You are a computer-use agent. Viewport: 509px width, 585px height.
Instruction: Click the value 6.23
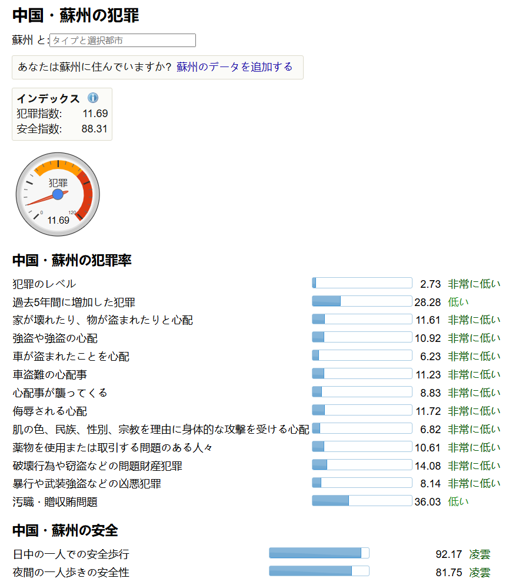click(430, 357)
